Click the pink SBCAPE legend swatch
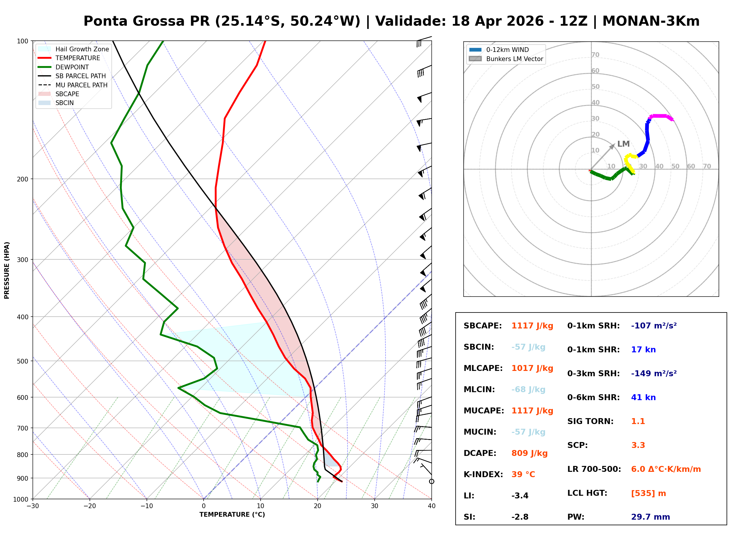This screenshot has height=540, width=731. point(45,94)
